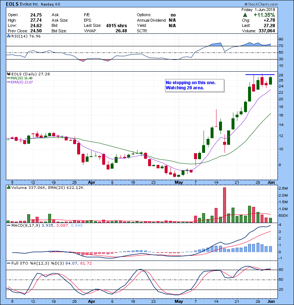Click the RSI indicator icon beside RSI(14)
The width and height of the screenshot is (294, 305).
tap(8, 36)
